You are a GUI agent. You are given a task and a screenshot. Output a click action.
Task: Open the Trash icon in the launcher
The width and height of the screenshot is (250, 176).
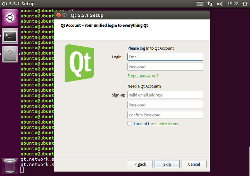tap(10, 166)
